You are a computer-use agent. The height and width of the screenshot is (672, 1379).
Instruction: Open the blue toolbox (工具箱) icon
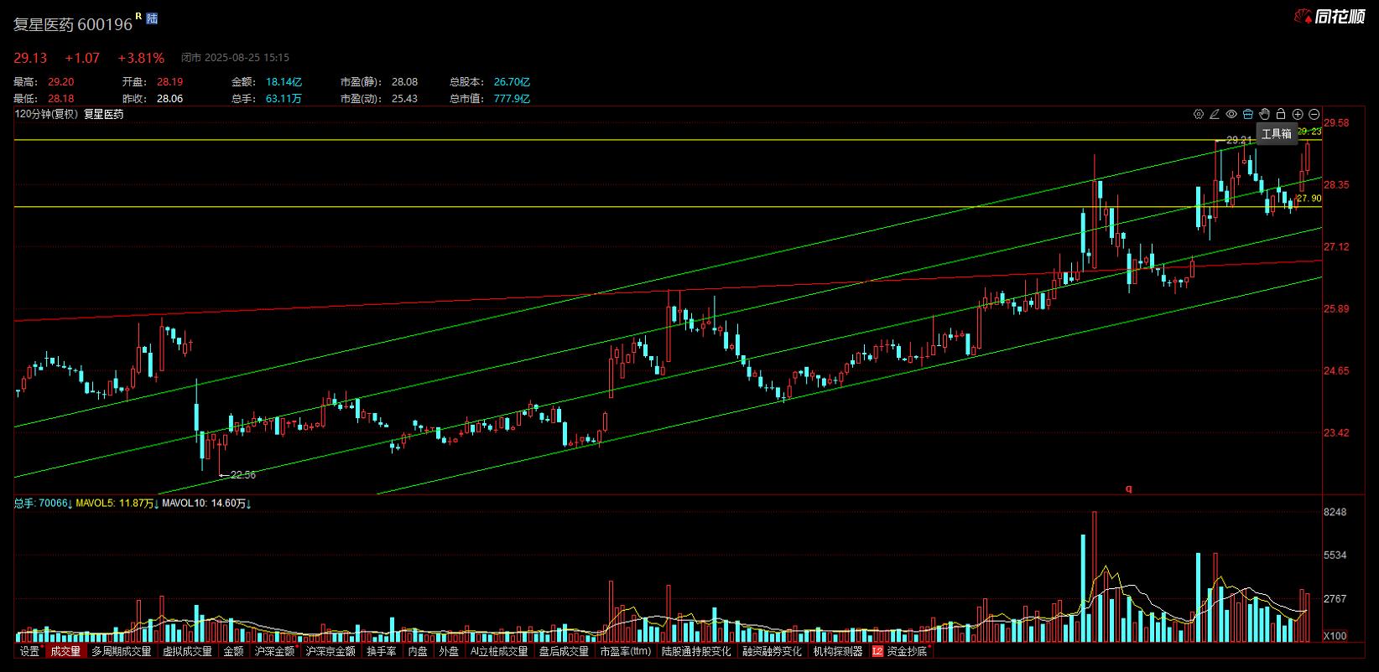(1248, 114)
